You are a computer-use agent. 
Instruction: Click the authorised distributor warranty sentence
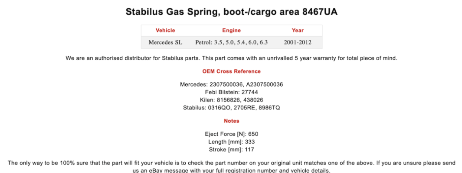click(x=231, y=58)
